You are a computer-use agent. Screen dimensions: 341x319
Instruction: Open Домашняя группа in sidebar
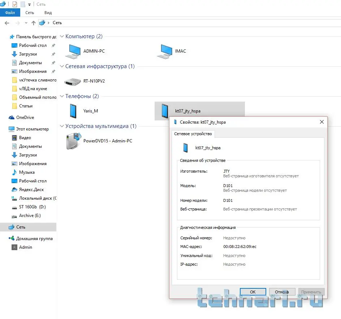click(31, 239)
